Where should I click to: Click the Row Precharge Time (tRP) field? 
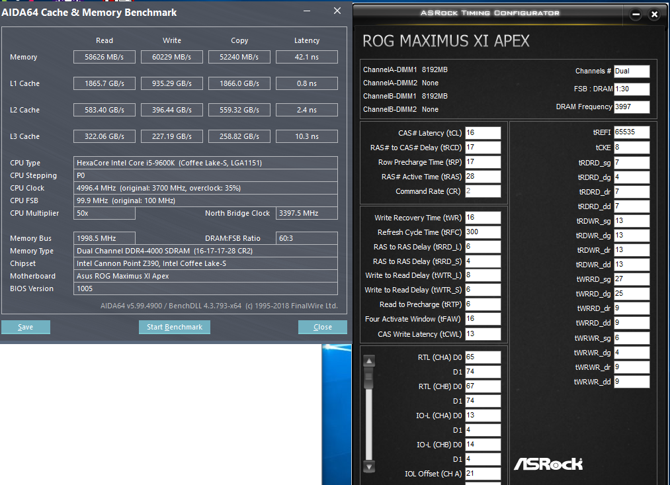click(483, 162)
